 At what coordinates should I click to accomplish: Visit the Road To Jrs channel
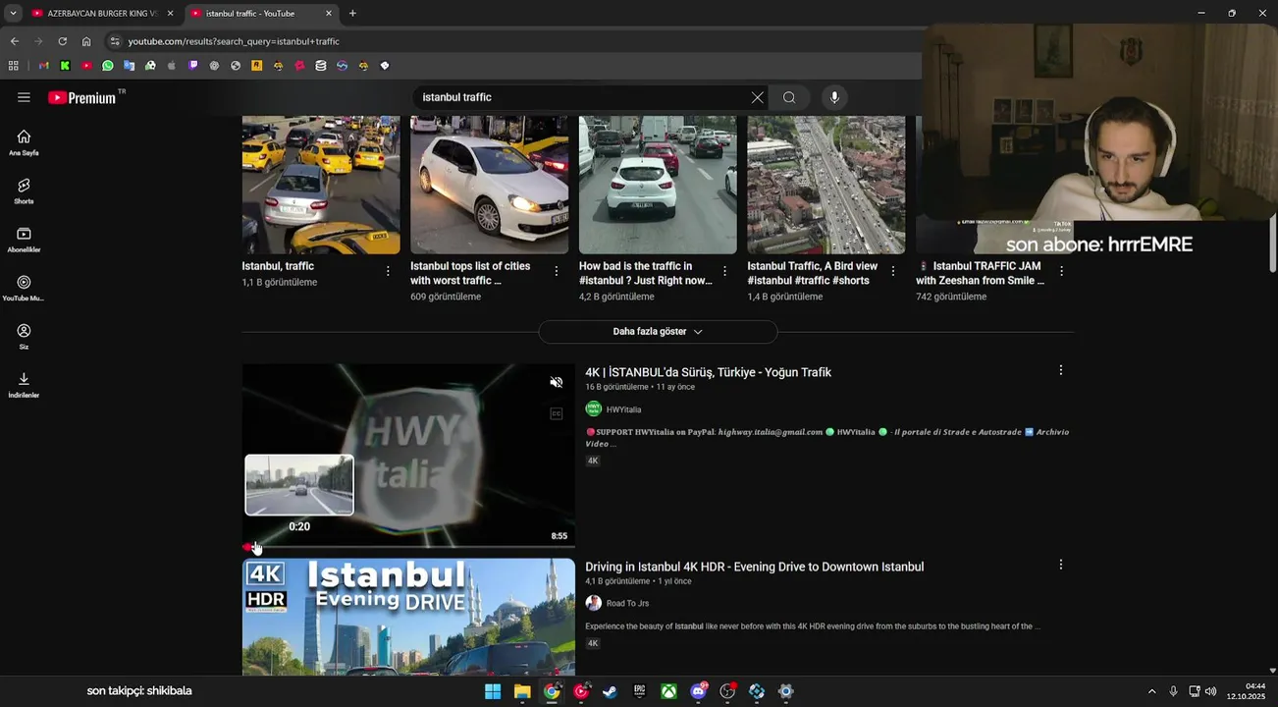click(627, 603)
